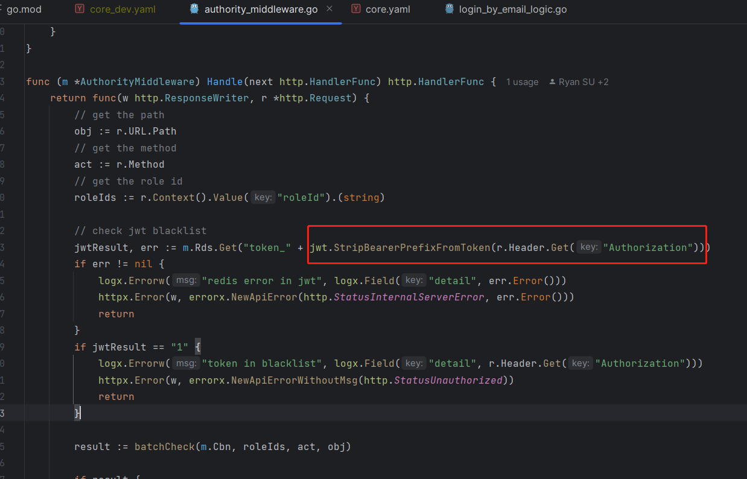Viewport: 747px width, 479px height.
Task: Click the YAML file icon on core.yaml tab
Action: pos(356,8)
